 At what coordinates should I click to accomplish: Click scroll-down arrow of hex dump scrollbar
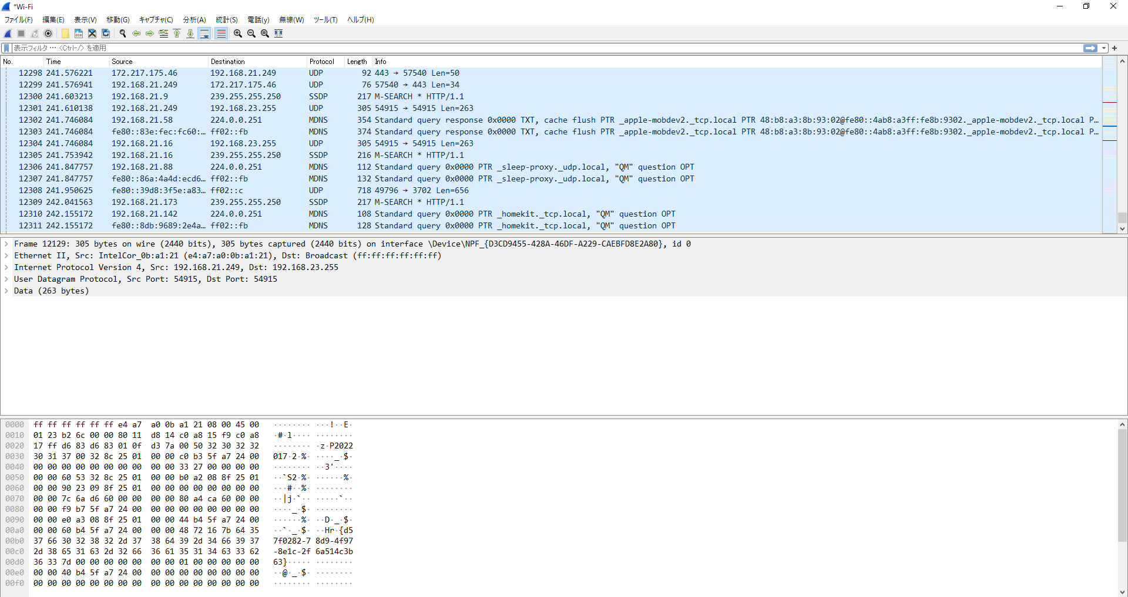[x=1122, y=592]
